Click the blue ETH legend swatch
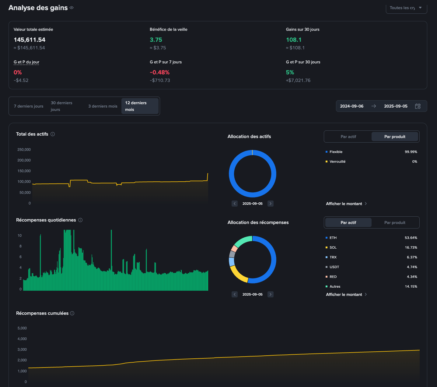Viewport: 437px width, 387px height. pos(327,238)
